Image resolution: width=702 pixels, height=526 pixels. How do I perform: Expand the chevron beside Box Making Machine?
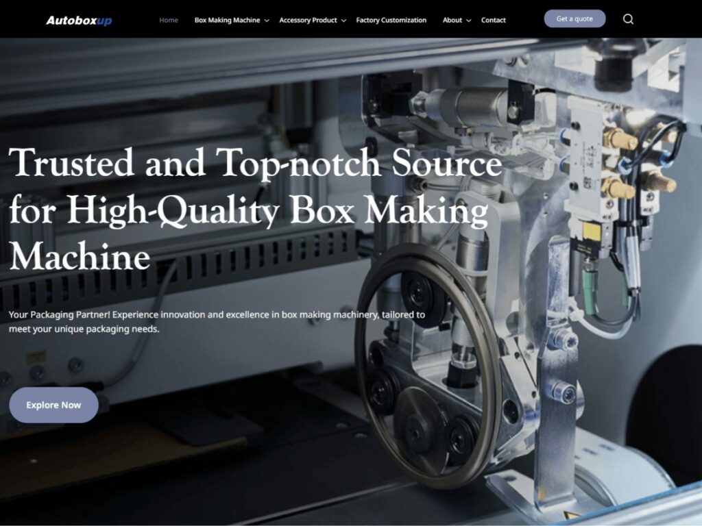pos(267,21)
